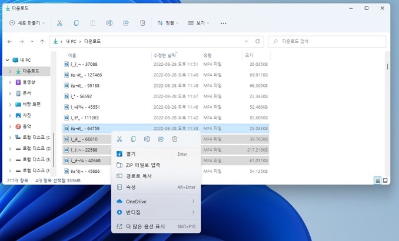This screenshot has width=399, height=241.
Task: Go up one folder with the up arrow
Action: (x=42, y=41)
